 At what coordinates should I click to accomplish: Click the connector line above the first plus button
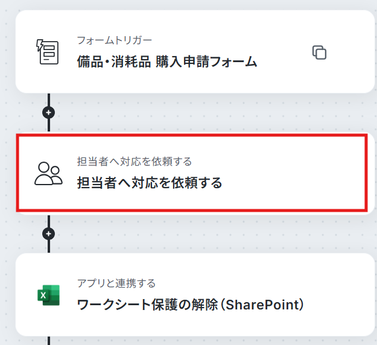pos(49,100)
